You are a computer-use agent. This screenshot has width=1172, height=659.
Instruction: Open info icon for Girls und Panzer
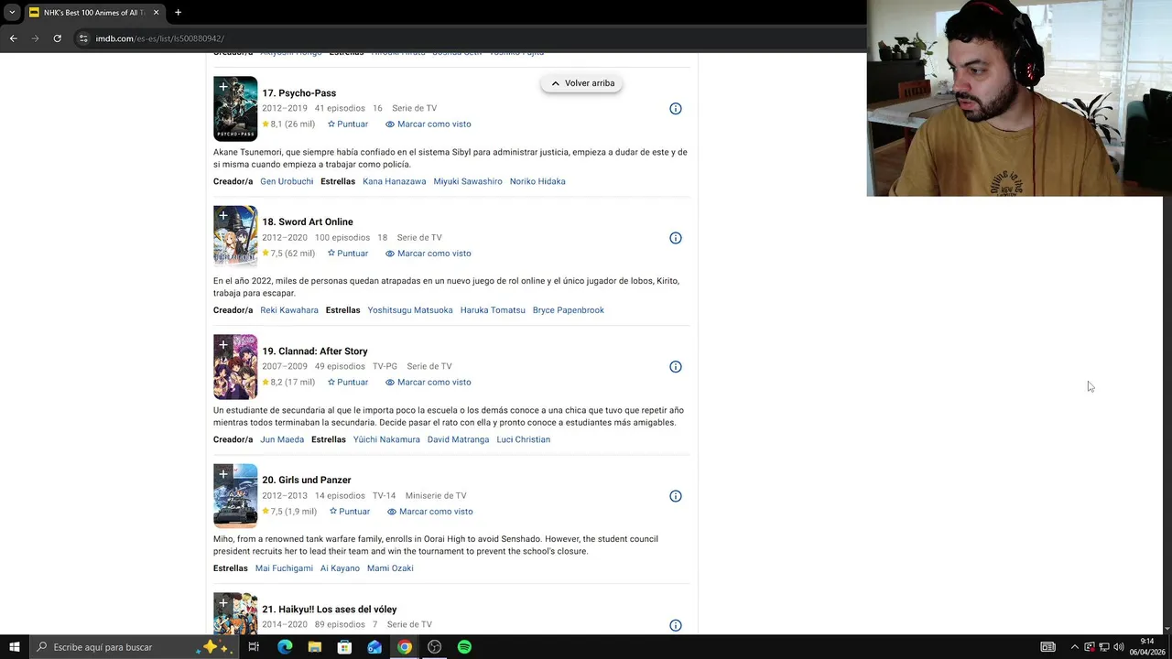[x=676, y=496]
